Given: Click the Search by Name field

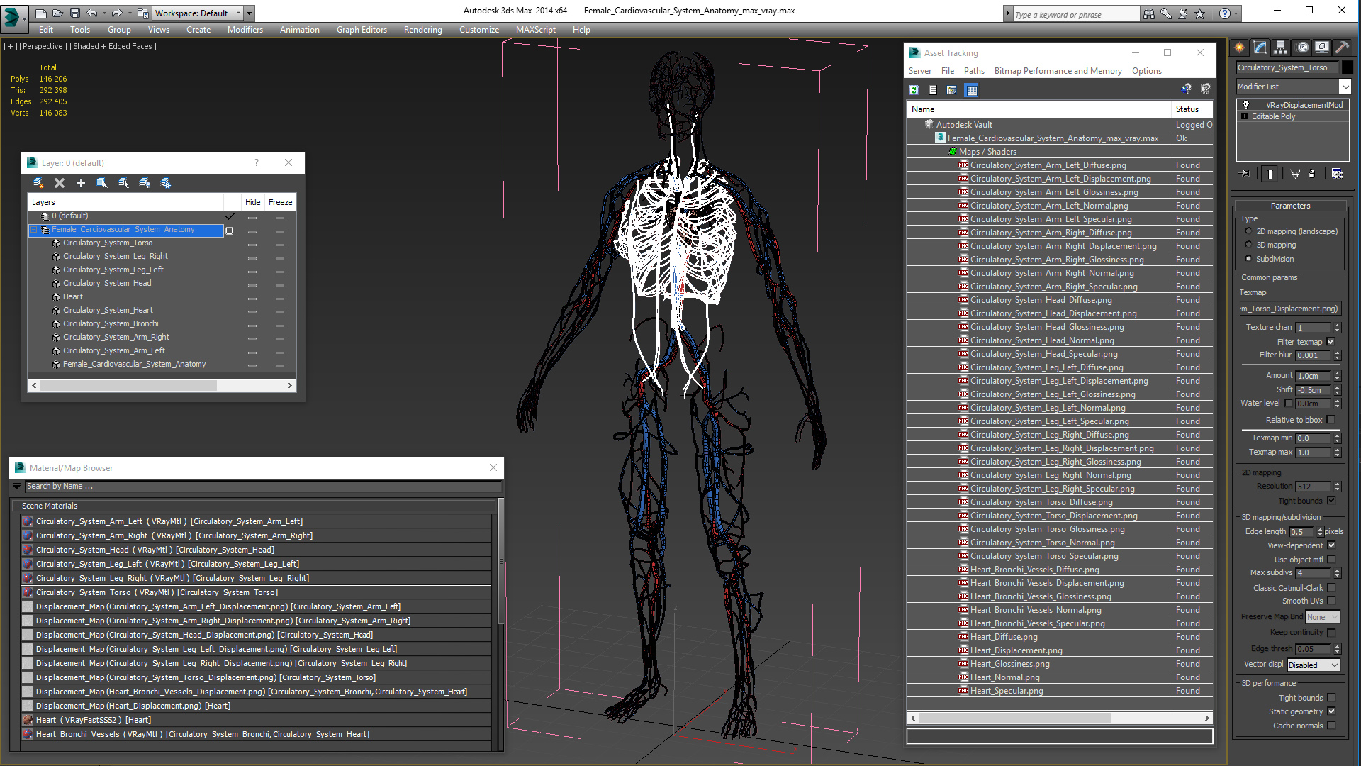Looking at the screenshot, I should pyautogui.click(x=262, y=487).
